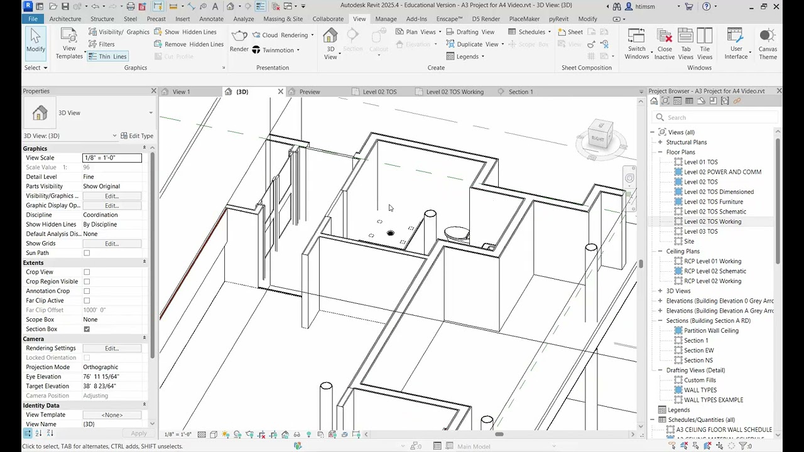Collapse the Ceiling Plans tree node
This screenshot has height=452, width=804.
660,251
